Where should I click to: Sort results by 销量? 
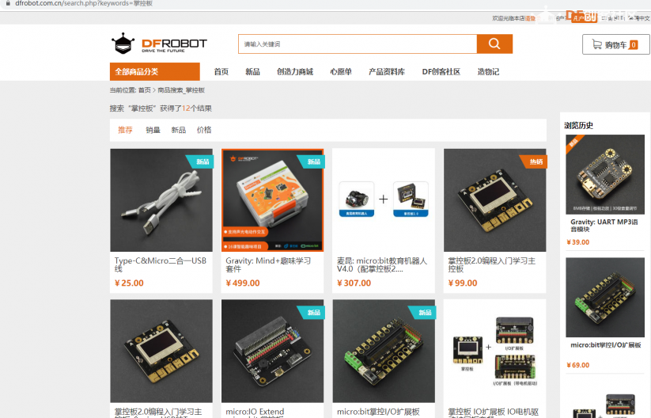point(153,130)
